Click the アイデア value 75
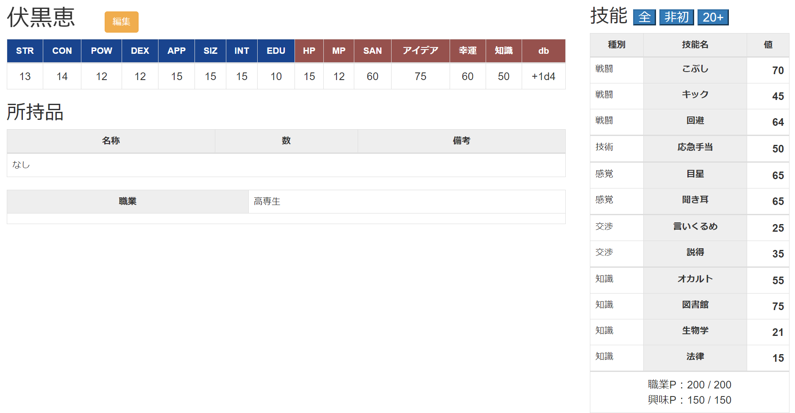This screenshot has height=413, width=795. click(x=421, y=76)
